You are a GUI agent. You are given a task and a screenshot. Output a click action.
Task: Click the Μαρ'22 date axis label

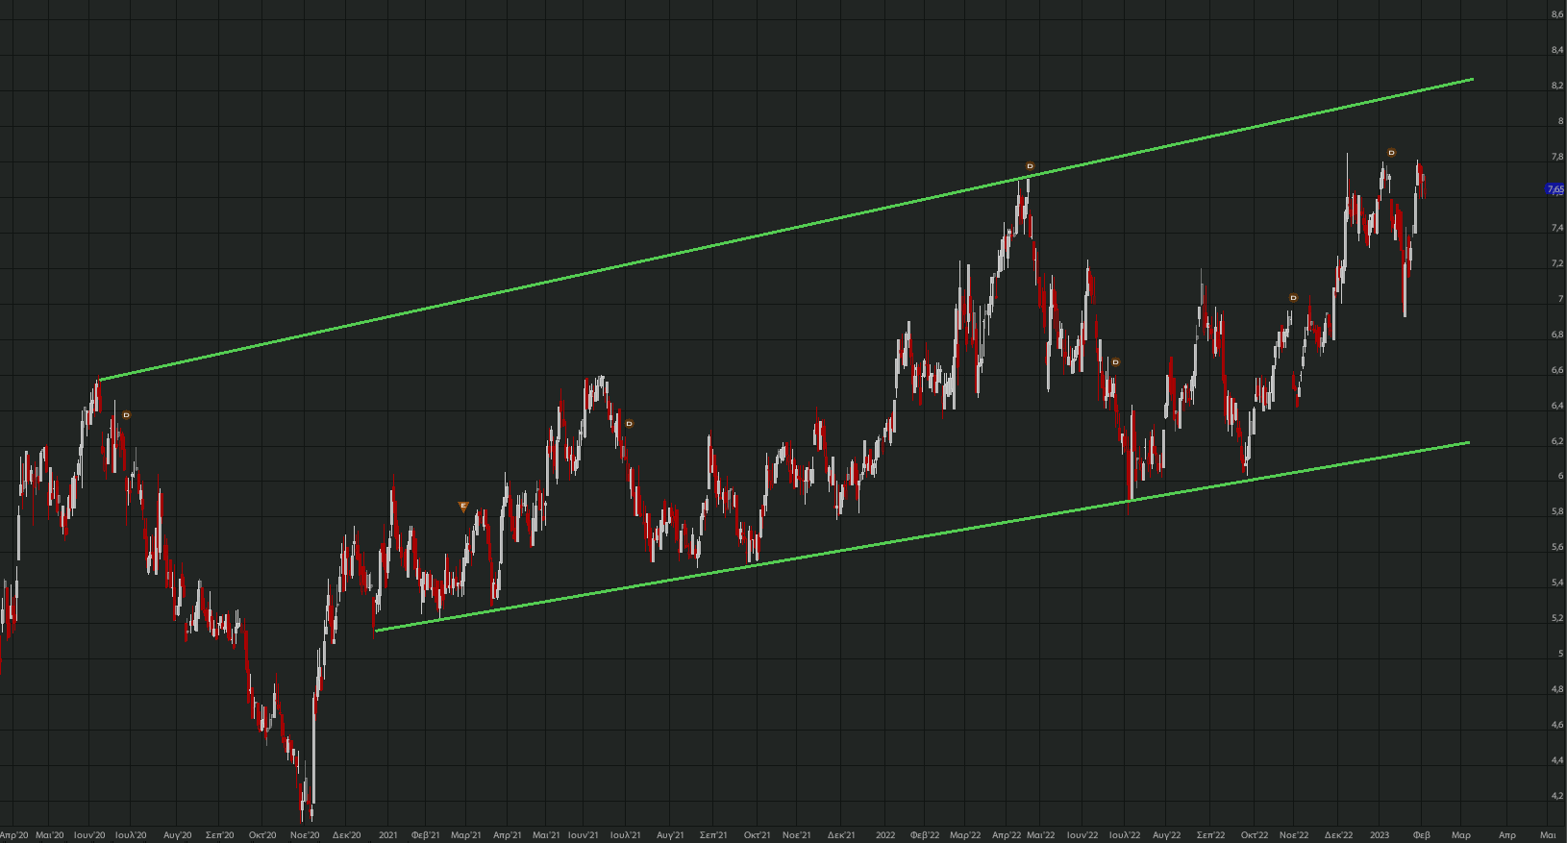coord(965,835)
